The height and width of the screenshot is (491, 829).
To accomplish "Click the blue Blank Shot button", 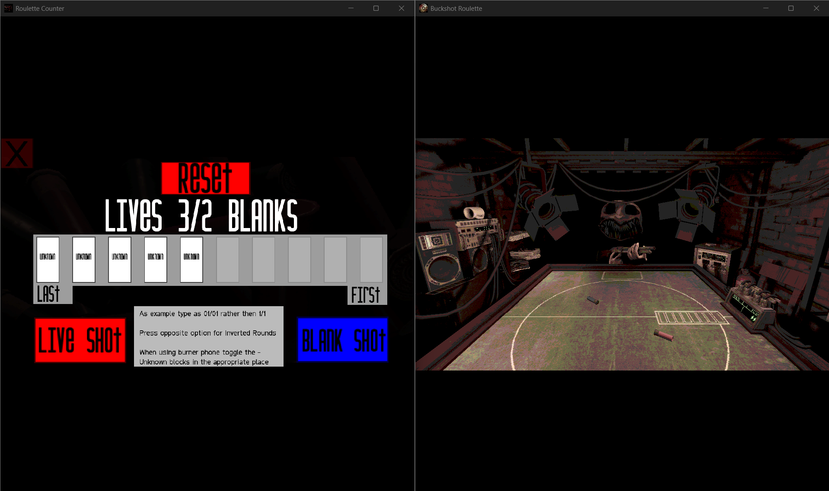I will pyautogui.click(x=343, y=340).
